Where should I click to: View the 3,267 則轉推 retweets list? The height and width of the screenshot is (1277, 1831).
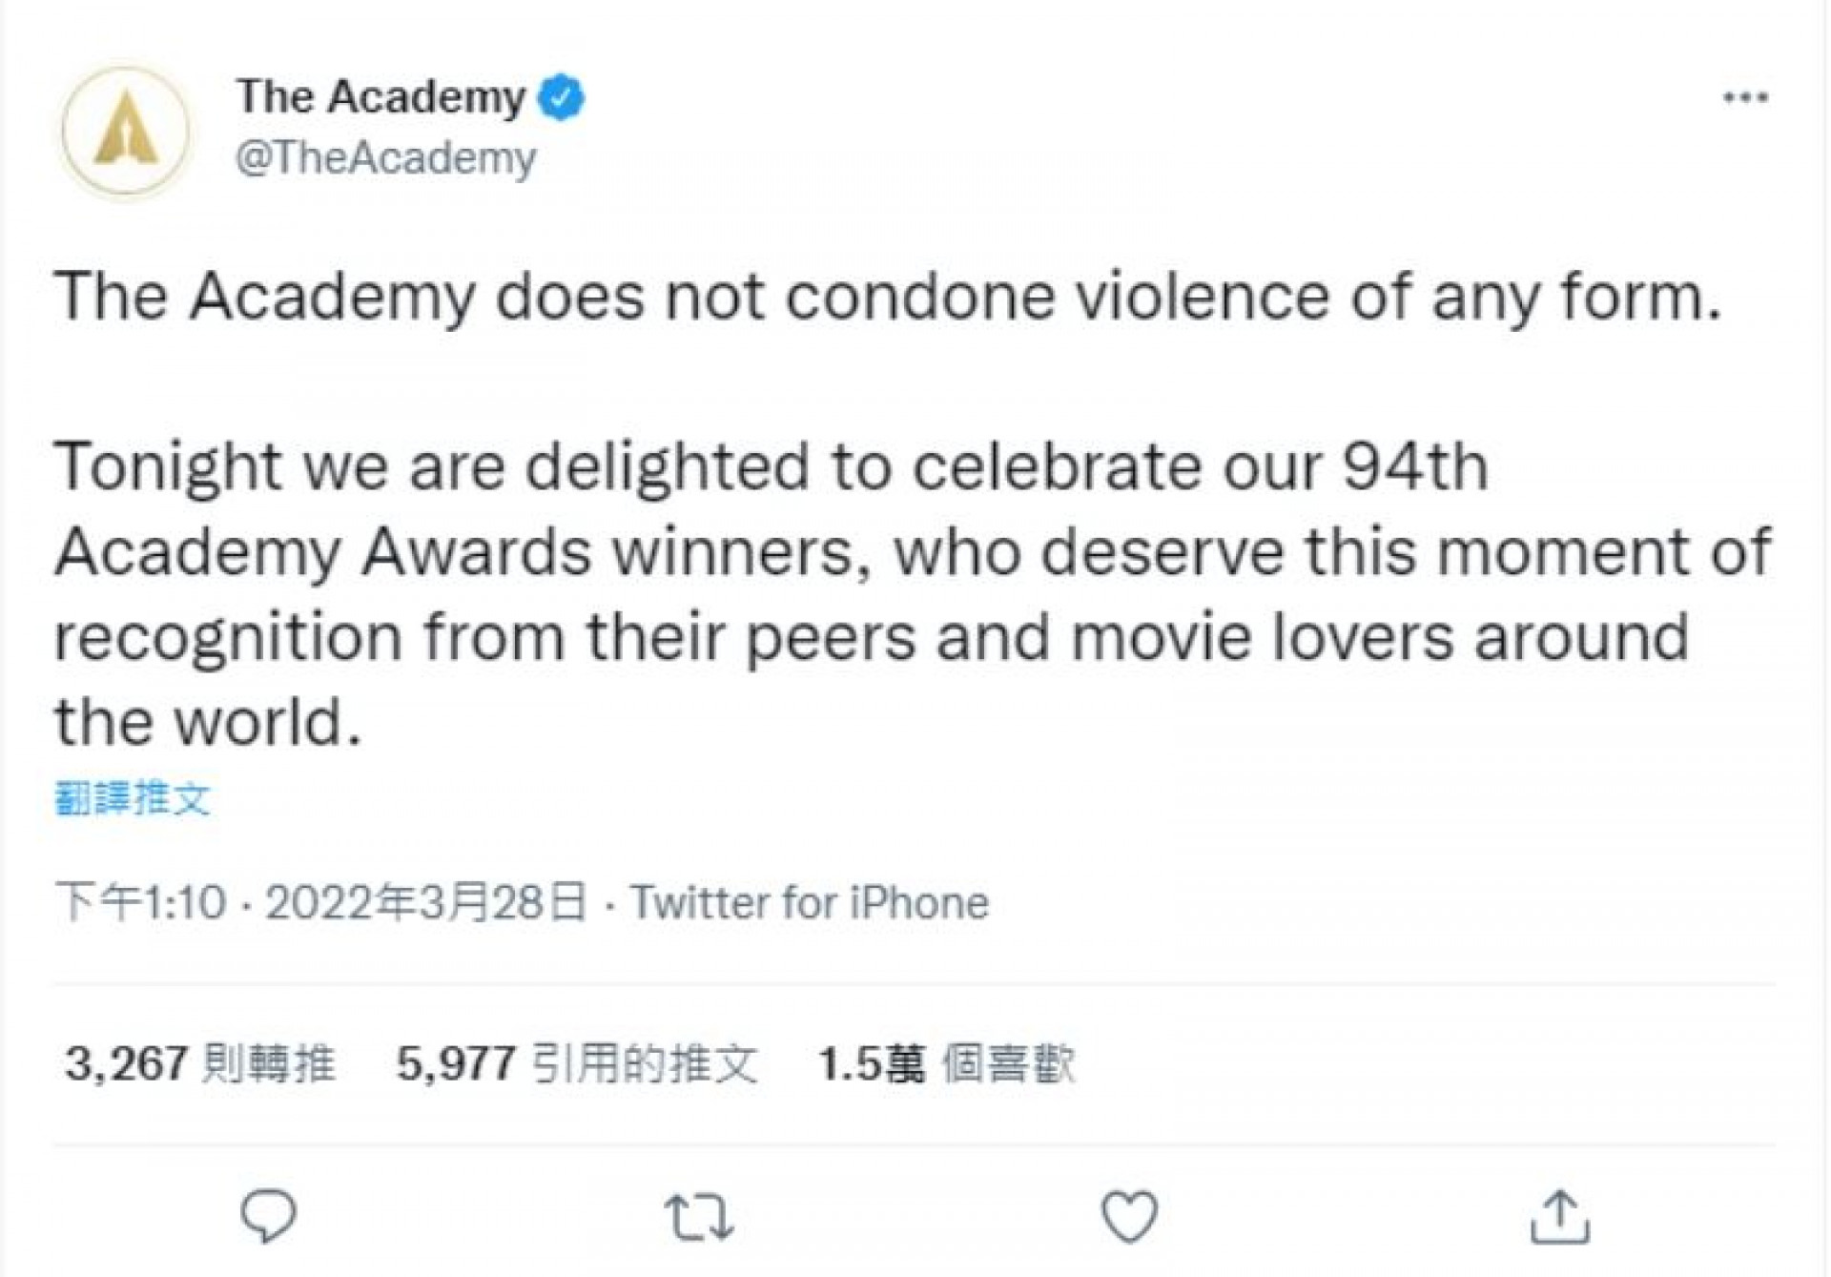pyautogui.click(x=200, y=1063)
